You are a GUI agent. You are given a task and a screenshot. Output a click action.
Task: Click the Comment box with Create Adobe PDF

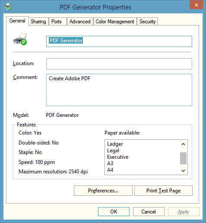(x=119, y=90)
